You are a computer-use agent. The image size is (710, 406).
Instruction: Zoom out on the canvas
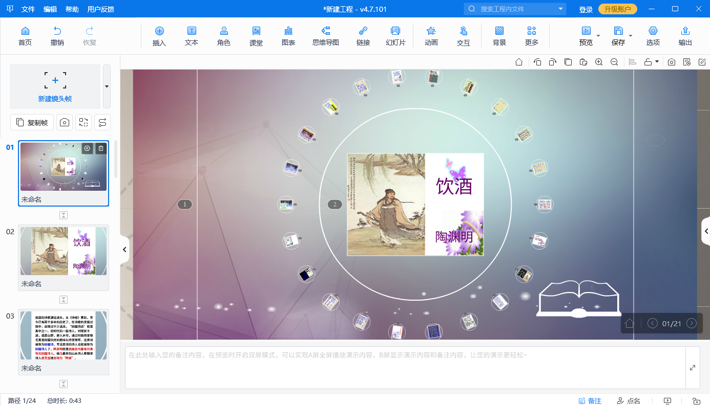point(614,62)
